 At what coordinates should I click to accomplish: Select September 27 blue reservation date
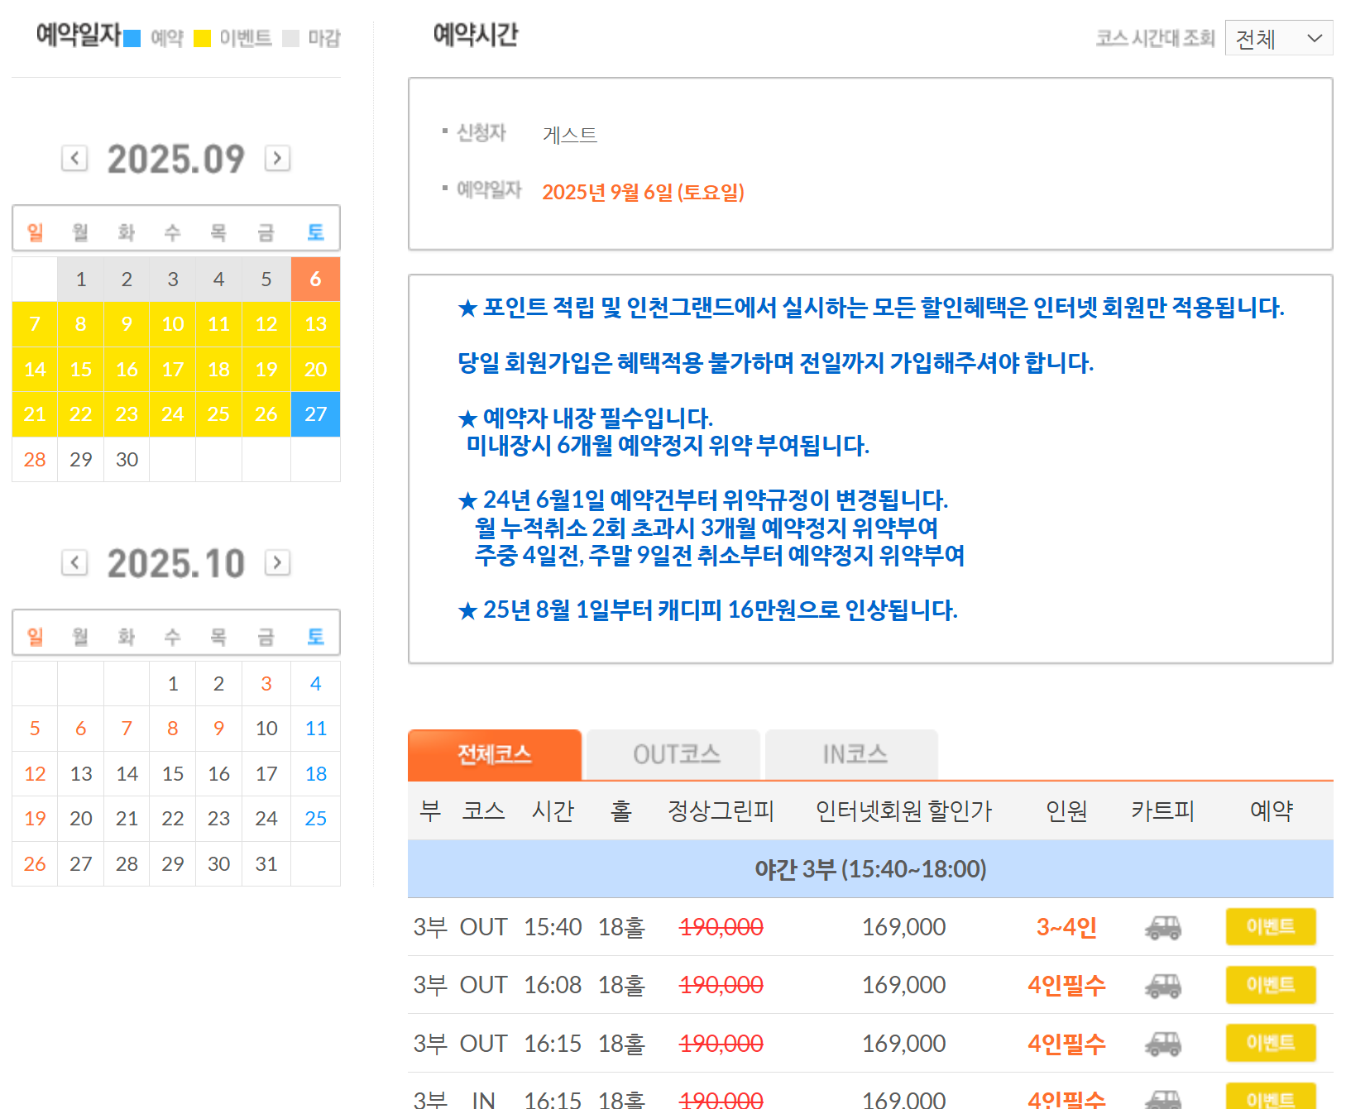coord(315,414)
